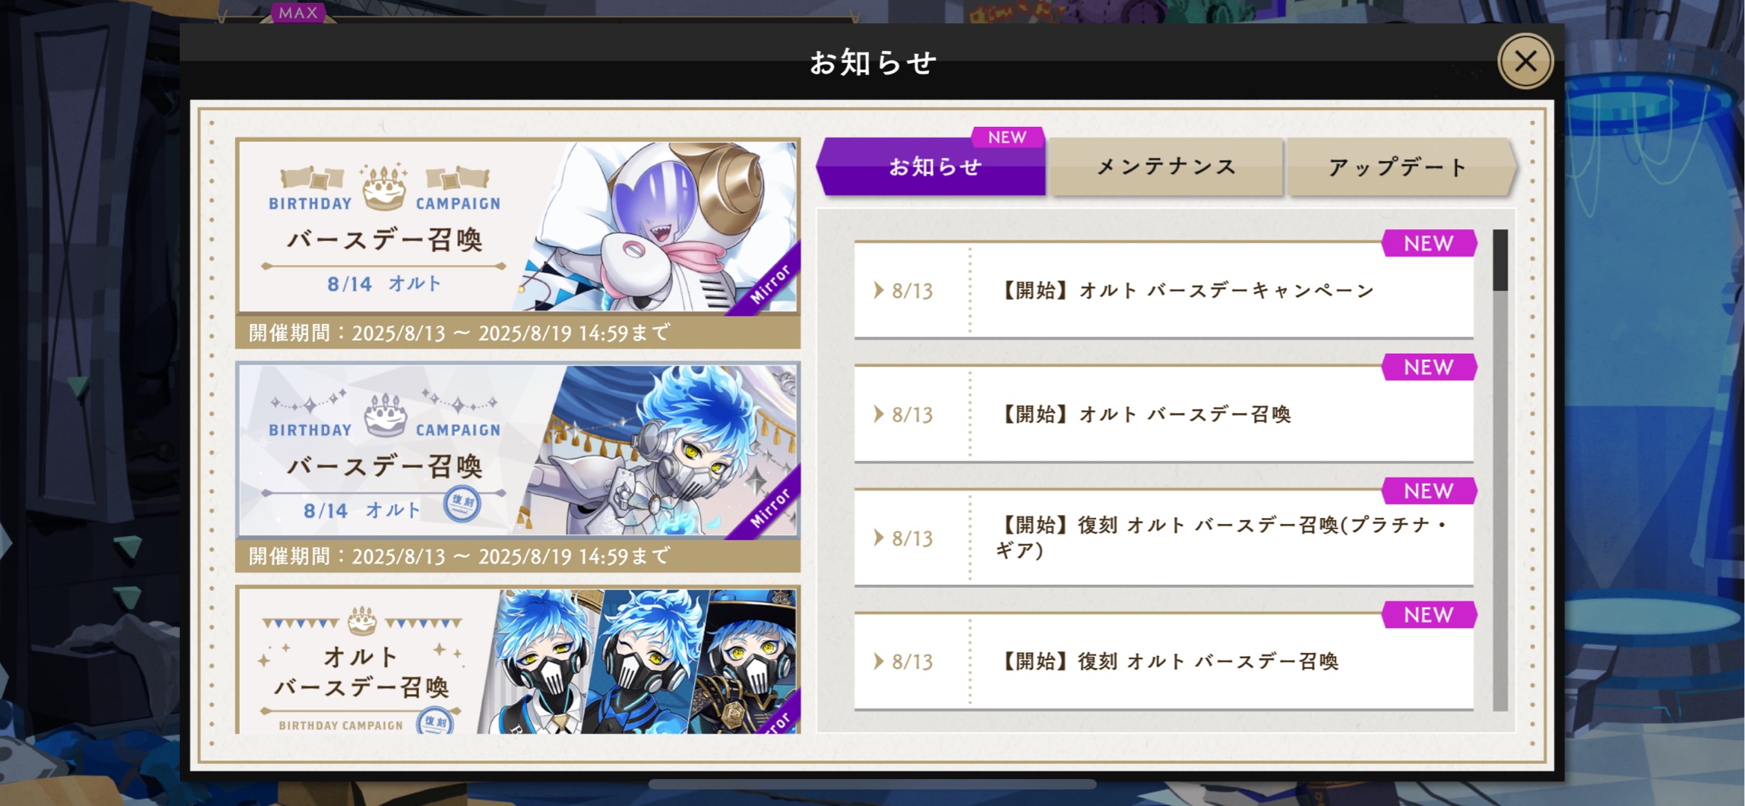
Task: Click the NEW badge on first notice
Action: pos(1429,243)
